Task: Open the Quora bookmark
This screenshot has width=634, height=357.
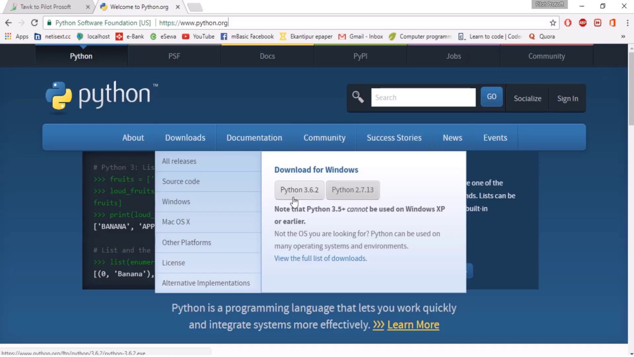Action: pos(542,36)
